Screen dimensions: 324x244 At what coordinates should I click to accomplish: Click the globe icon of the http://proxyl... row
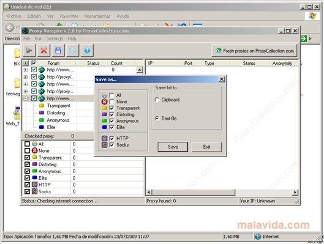[41, 77]
